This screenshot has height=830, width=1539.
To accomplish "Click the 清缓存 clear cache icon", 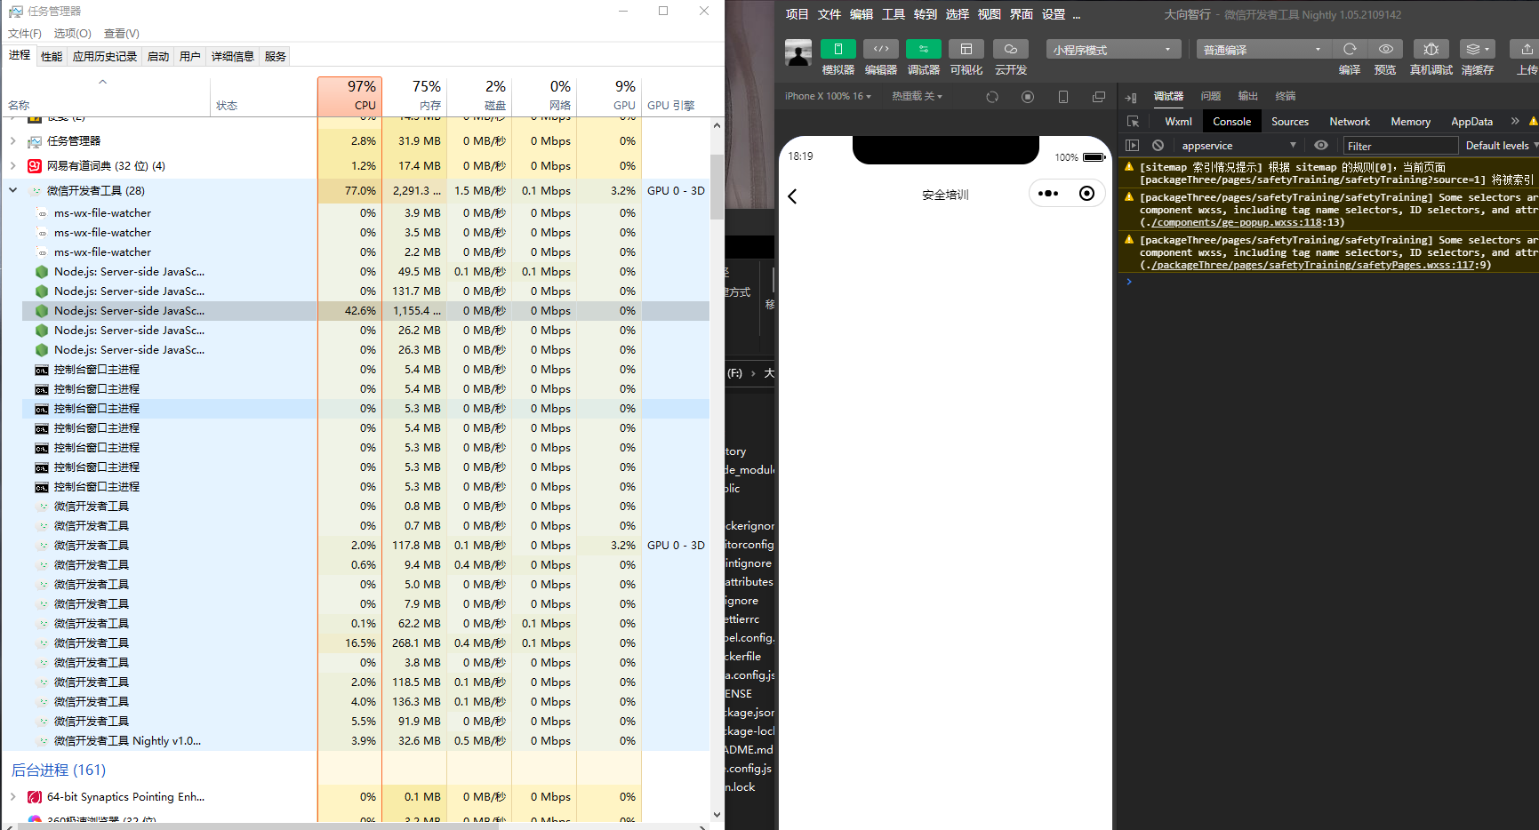I will click(1477, 50).
